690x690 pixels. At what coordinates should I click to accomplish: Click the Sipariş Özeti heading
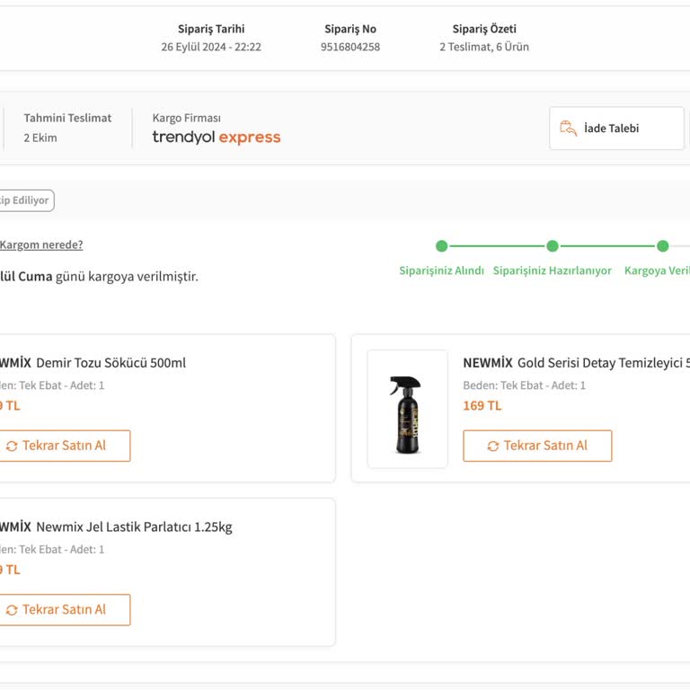pyautogui.click(x=484, y=29)
